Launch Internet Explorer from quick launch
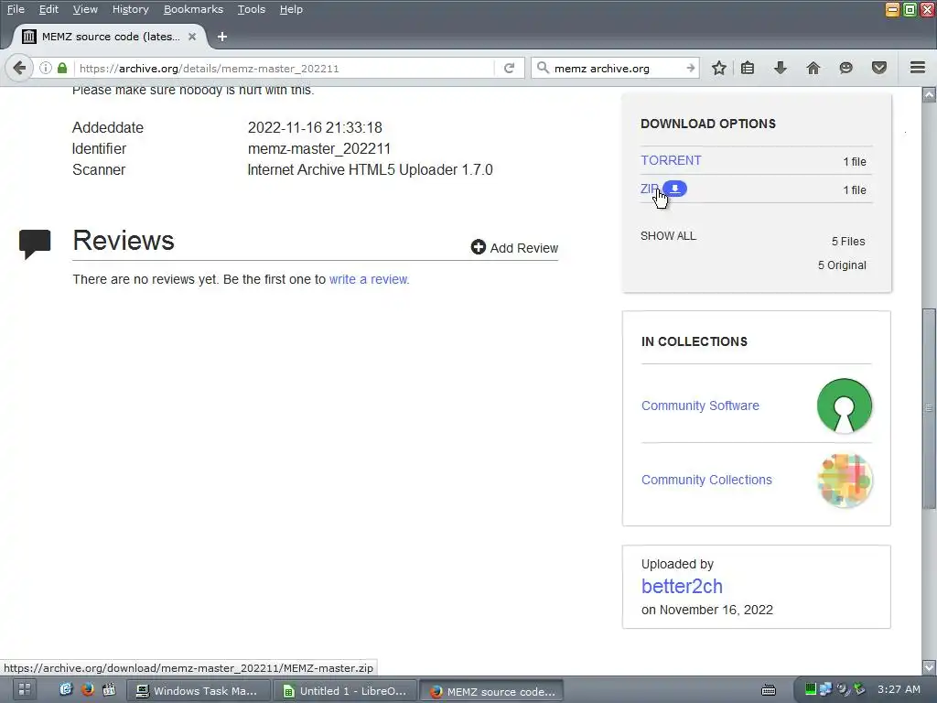937x703 pixels. coord(66,689)
